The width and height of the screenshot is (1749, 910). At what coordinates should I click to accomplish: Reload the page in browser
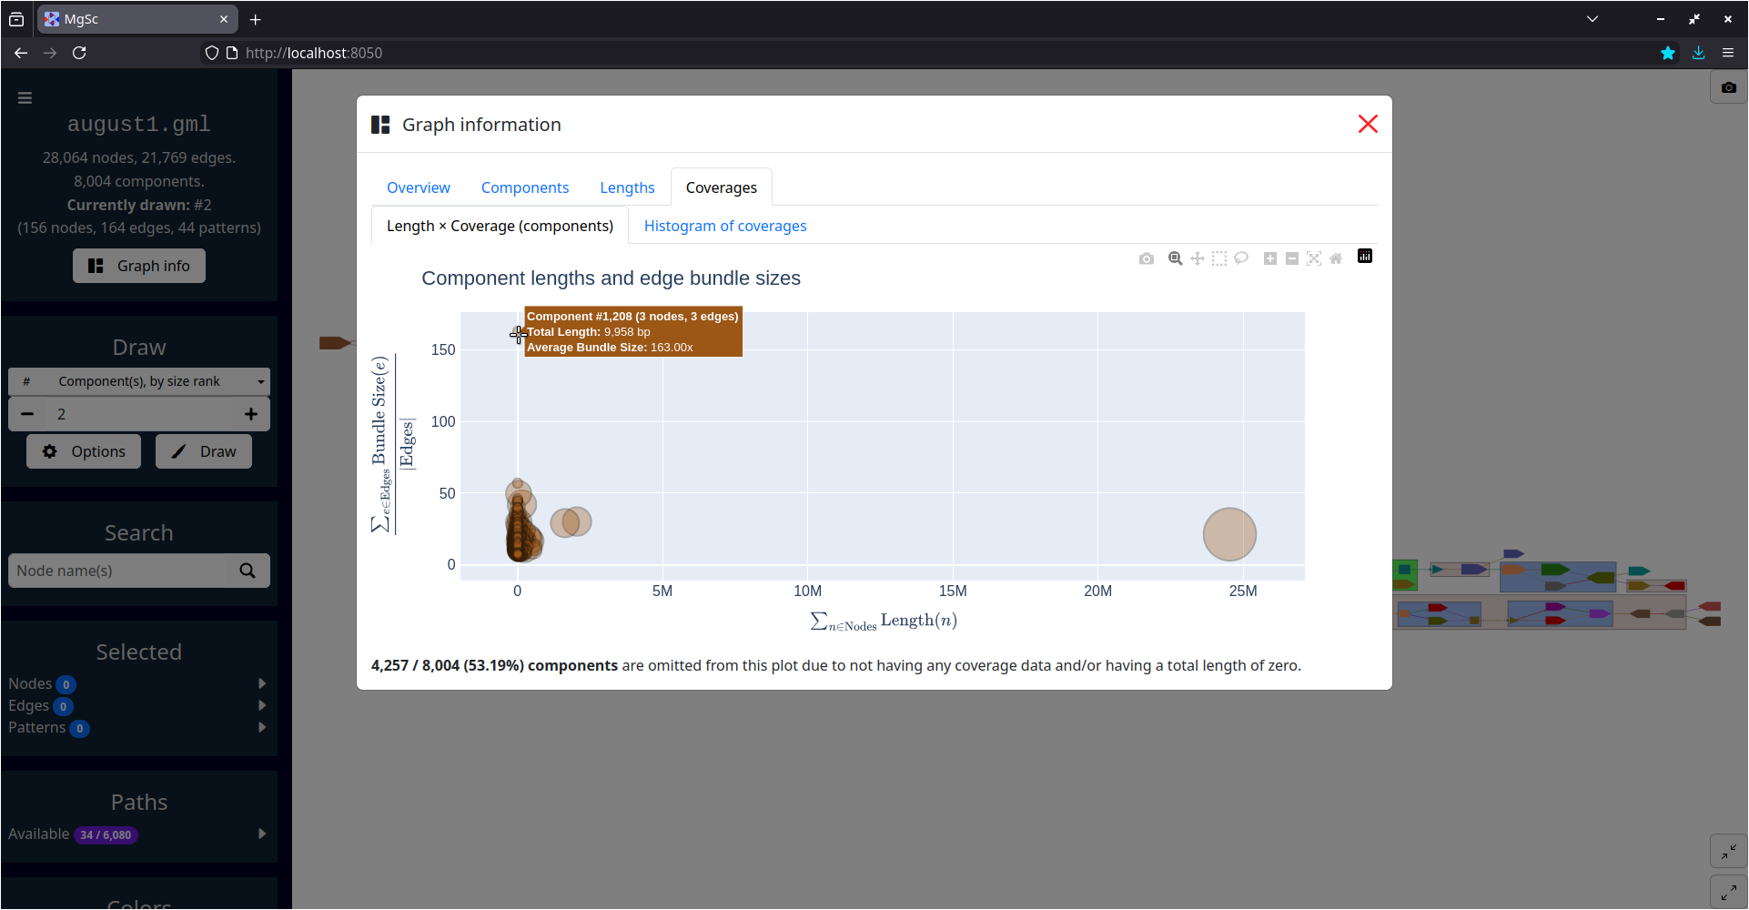(79, 53)
